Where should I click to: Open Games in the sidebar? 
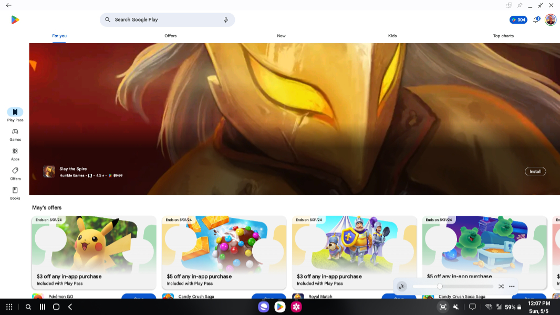coord(15,135)
